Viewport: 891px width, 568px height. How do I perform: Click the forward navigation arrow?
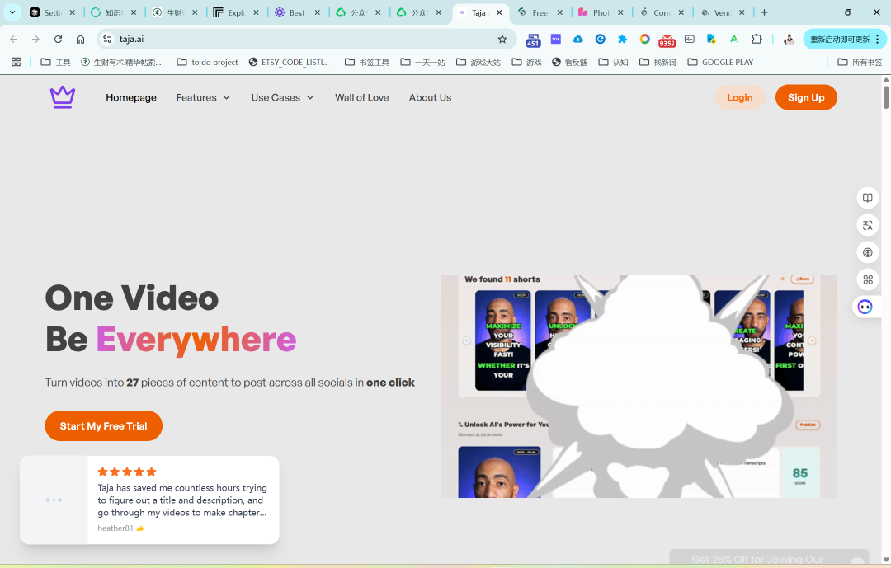point(35,40)
